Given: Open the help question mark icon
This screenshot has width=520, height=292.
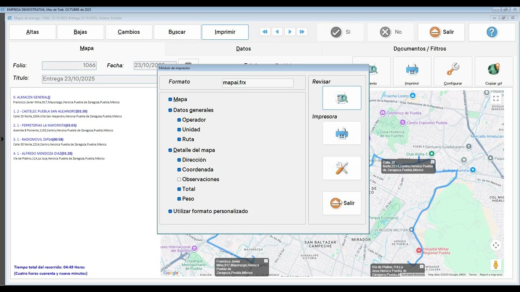Looking at the screenshot, I should coord(492,32).
